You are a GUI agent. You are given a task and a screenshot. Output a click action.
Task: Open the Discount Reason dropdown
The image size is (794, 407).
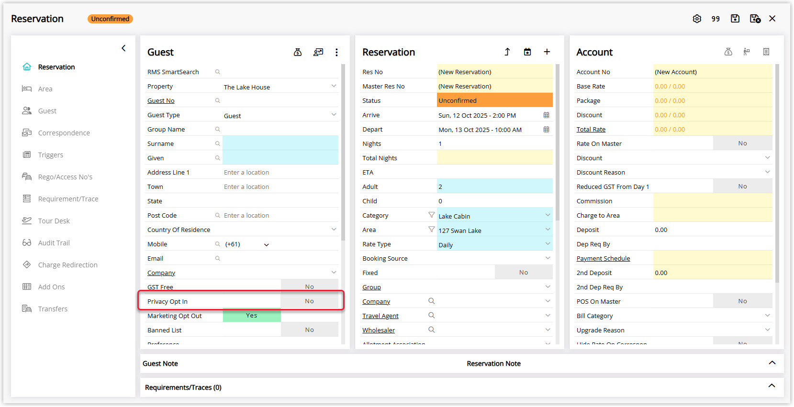768,172
